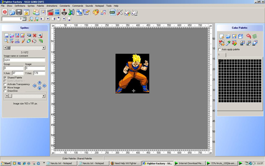Click red undo arrow in Color Palette panel
Image resolution: width=265 pixels, height=166 pixels.
249,36
